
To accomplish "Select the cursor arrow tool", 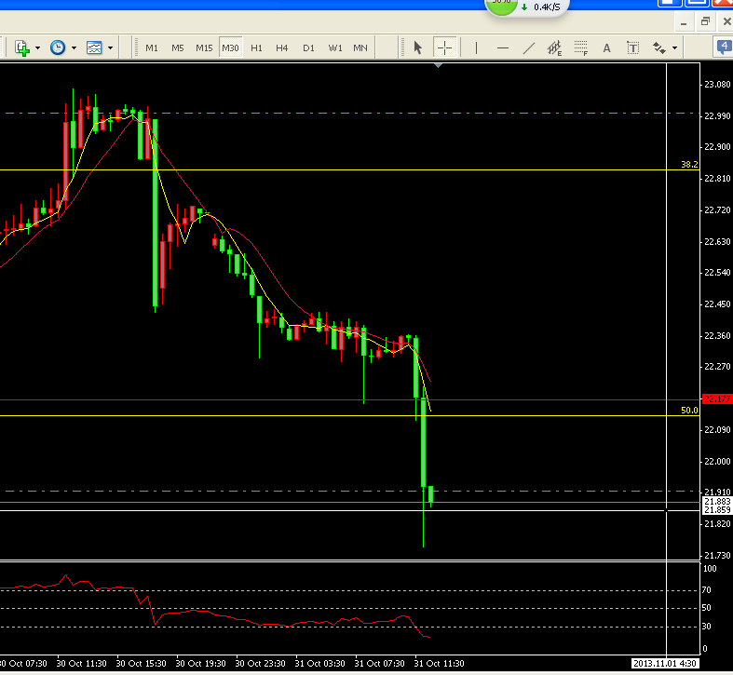I will point(418,47).
